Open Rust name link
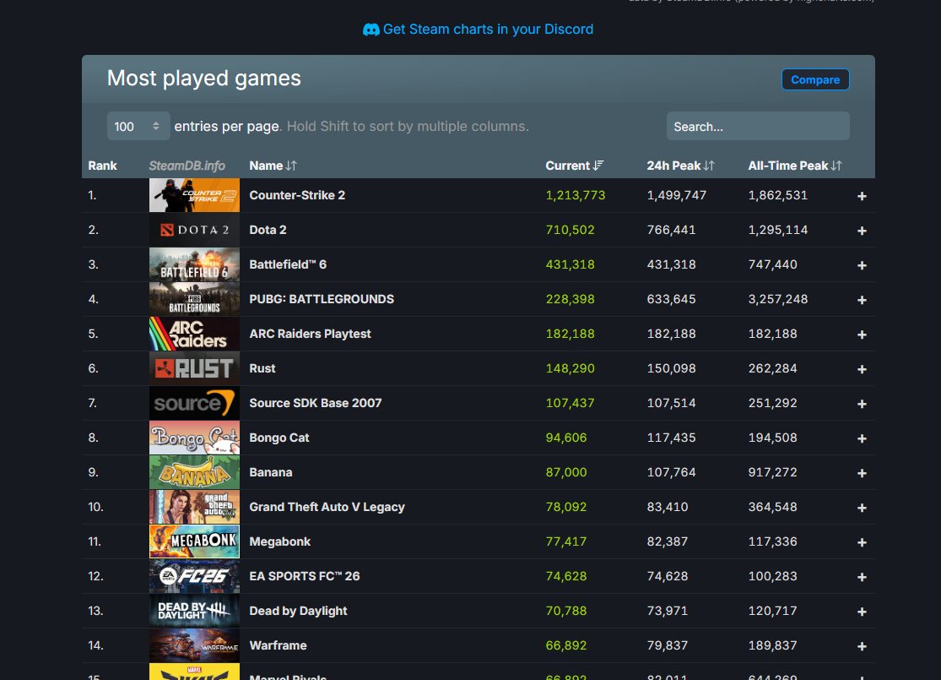 [262, 368]
